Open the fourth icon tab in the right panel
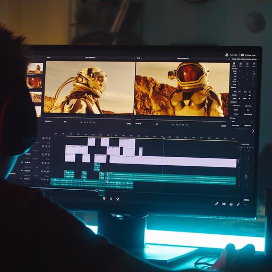Image resolution: width=272 pixels, height=272 pixels. click(x=254, y=64)
